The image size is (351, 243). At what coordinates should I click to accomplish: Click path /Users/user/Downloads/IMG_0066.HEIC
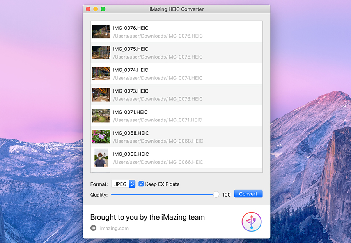pos(158,162)
